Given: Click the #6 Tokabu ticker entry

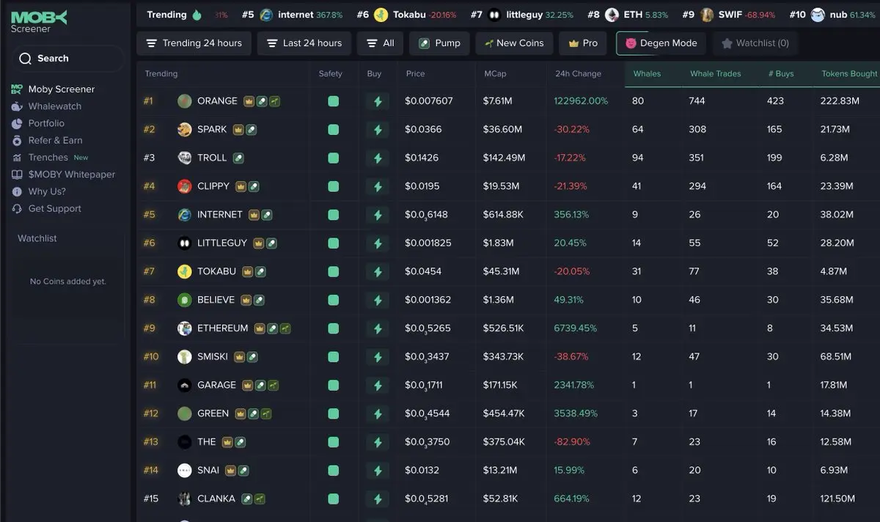Looking at the screenshot, I should pyautogui.click(x=406, y=15).
